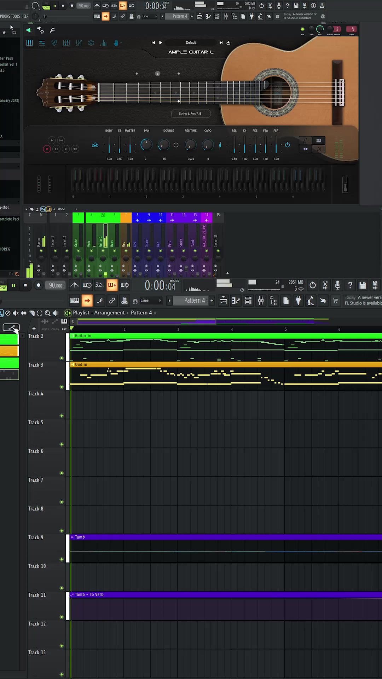This screenshot has height=679, width=382.
Task: Mute Track 12 green dot
Action: (x=62, y=646)
